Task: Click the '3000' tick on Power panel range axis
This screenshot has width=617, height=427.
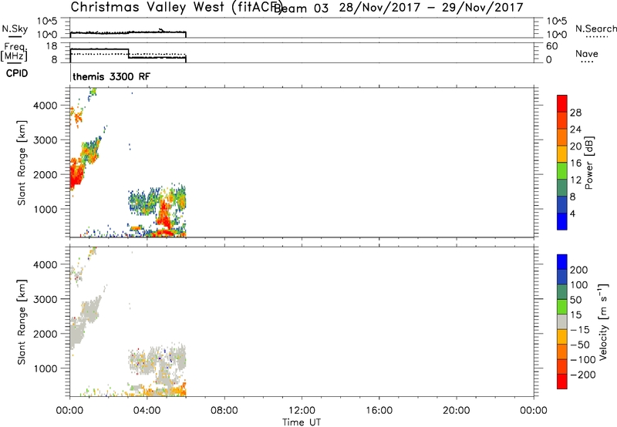Action: 46,140
